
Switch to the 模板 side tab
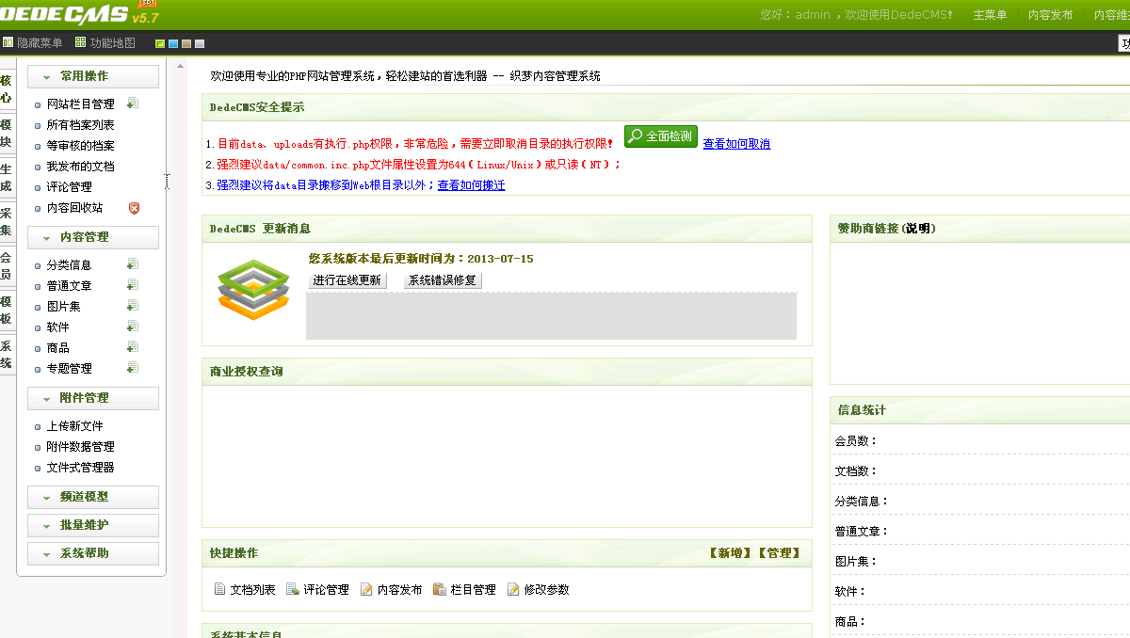coord(7,310)
